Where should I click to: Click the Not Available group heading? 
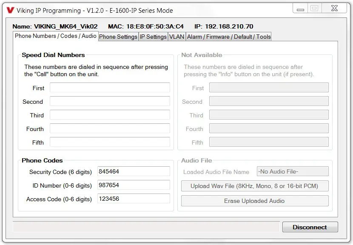[202, 55]
